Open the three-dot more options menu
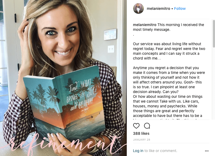Viewport: 215px width, 156px height. (x=207, y=151)
